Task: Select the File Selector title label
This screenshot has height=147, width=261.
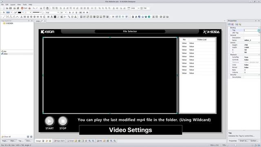Action: [x=130, y=31]
